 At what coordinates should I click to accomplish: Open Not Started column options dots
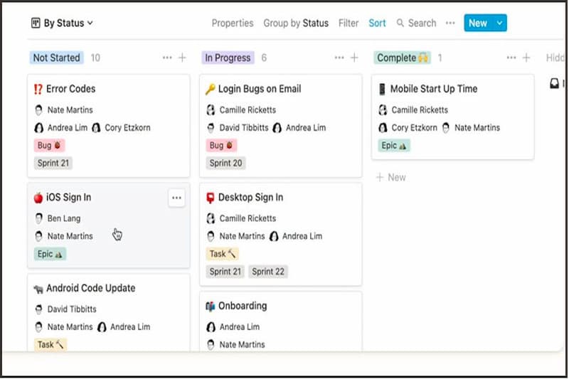point(167,58)
